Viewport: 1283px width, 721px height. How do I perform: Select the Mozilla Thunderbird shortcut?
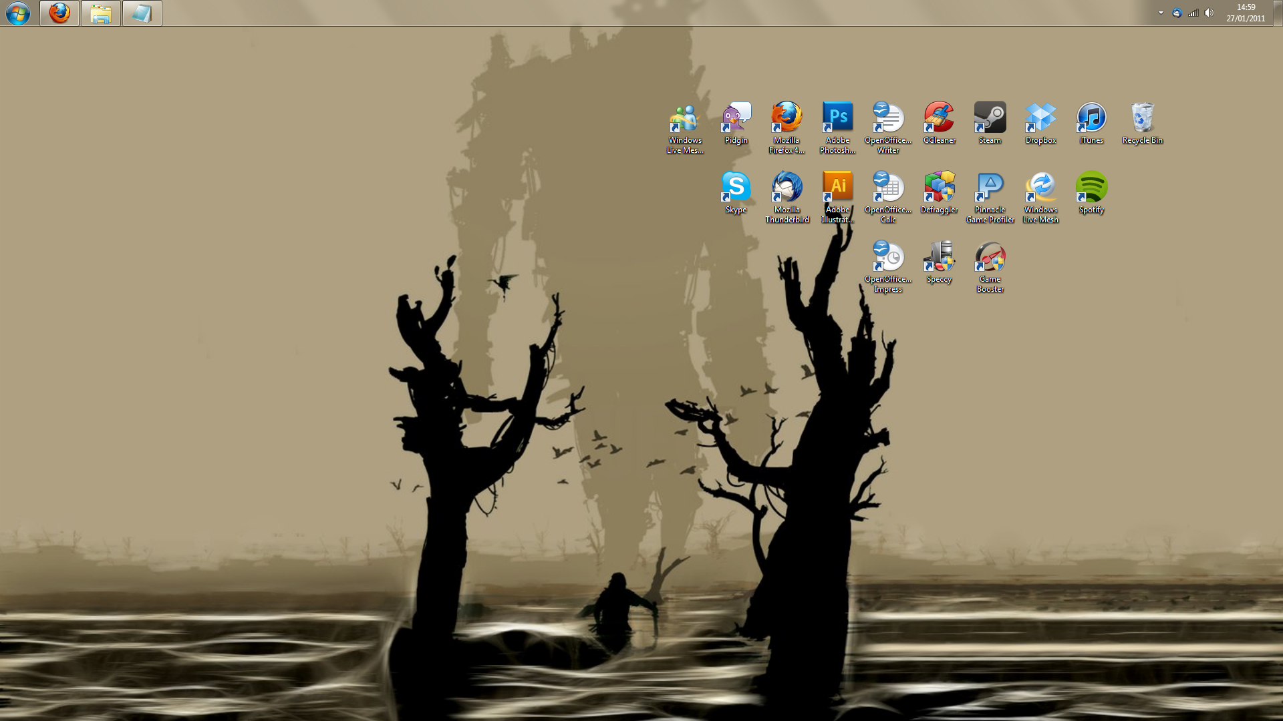(x=787, y=188)
